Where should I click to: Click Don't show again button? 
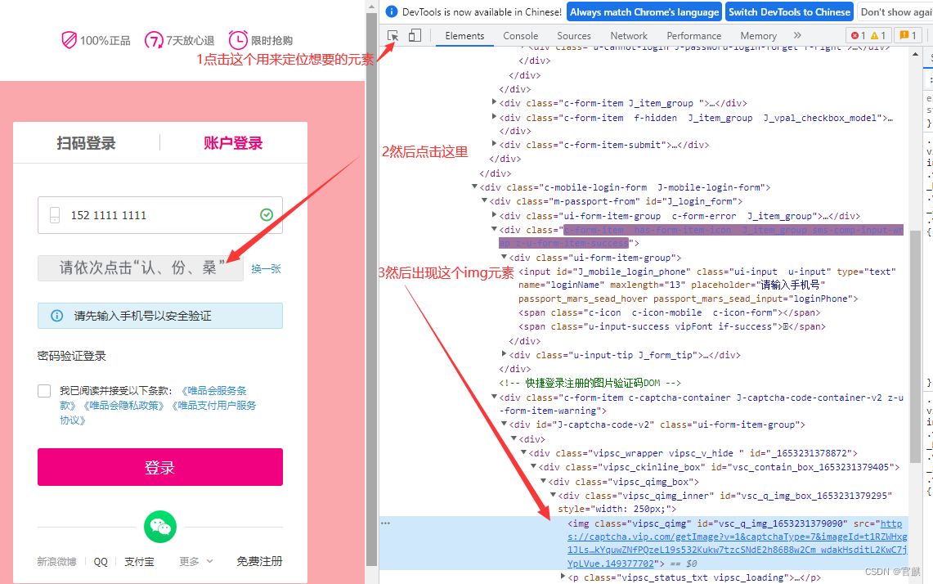tap(895, 12)
